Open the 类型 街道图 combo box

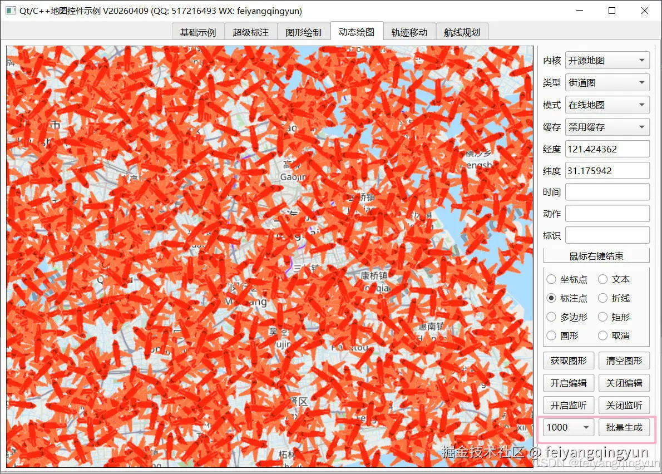click(607, 82)
